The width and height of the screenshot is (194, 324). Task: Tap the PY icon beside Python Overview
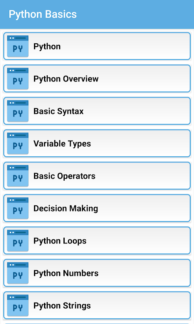tap(18, 79)
